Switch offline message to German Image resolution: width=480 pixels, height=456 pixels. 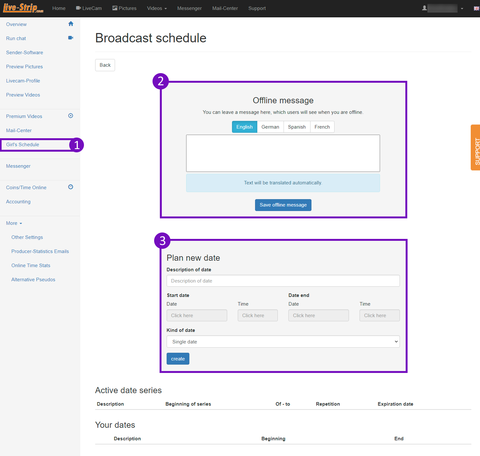pyautogui.click(x=270, y=127)
